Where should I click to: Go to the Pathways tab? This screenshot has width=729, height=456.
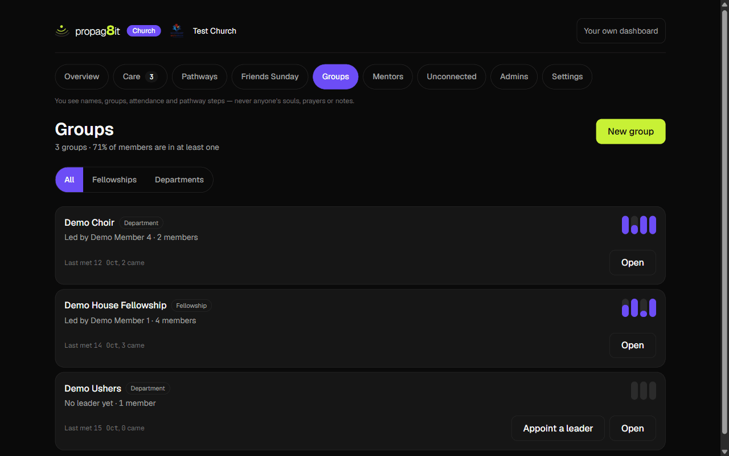(x=199, y=76)
